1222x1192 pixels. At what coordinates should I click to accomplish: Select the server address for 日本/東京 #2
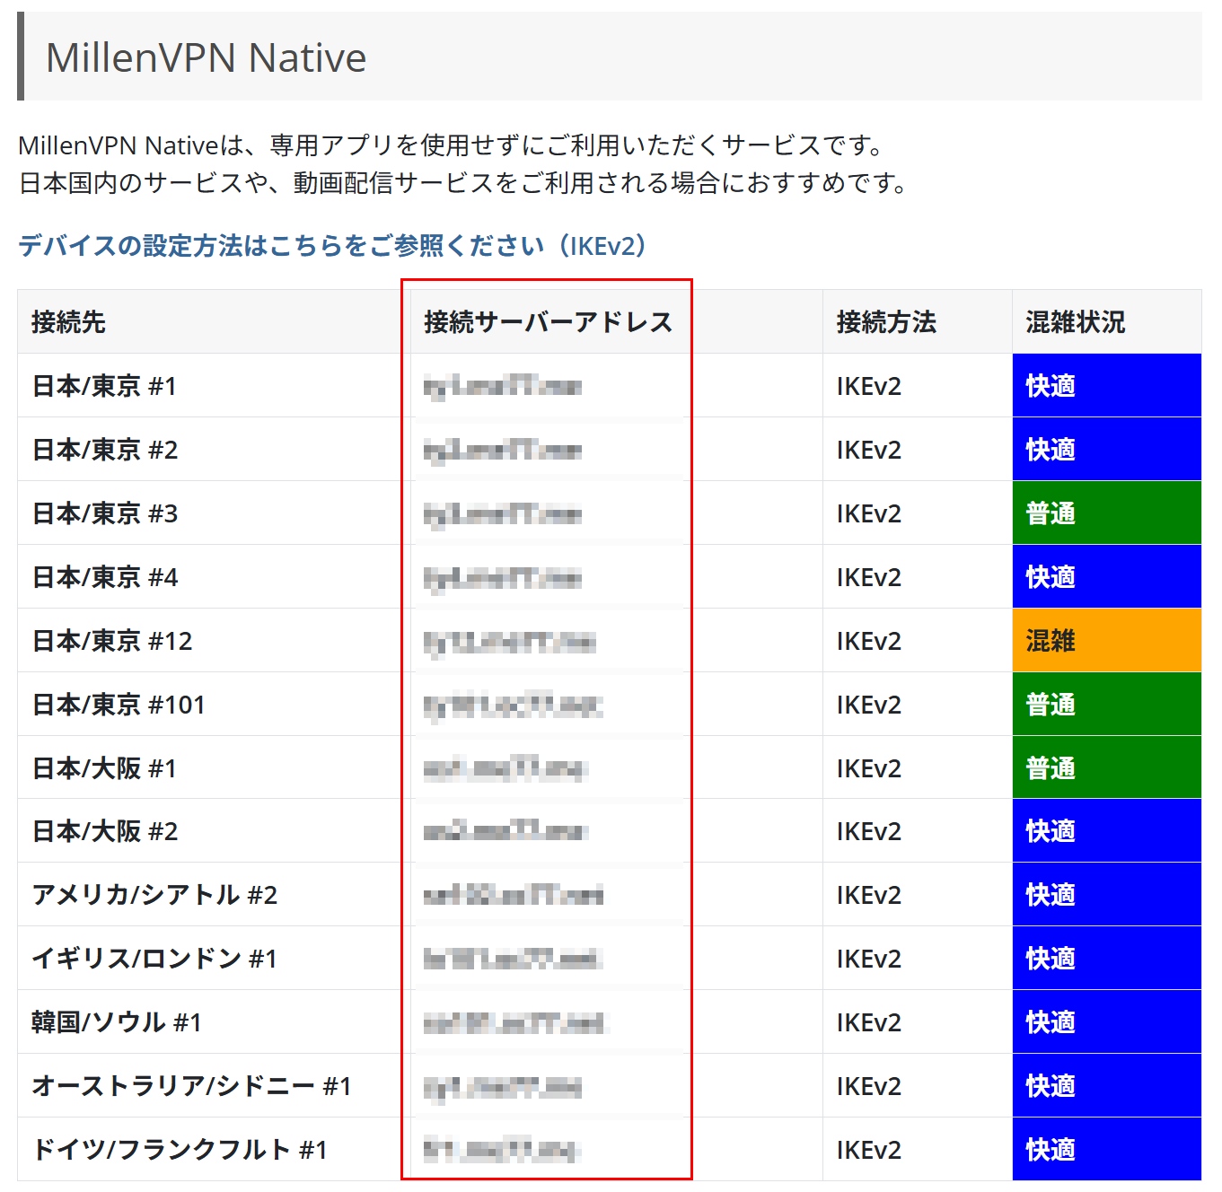(x=503, y=450)
